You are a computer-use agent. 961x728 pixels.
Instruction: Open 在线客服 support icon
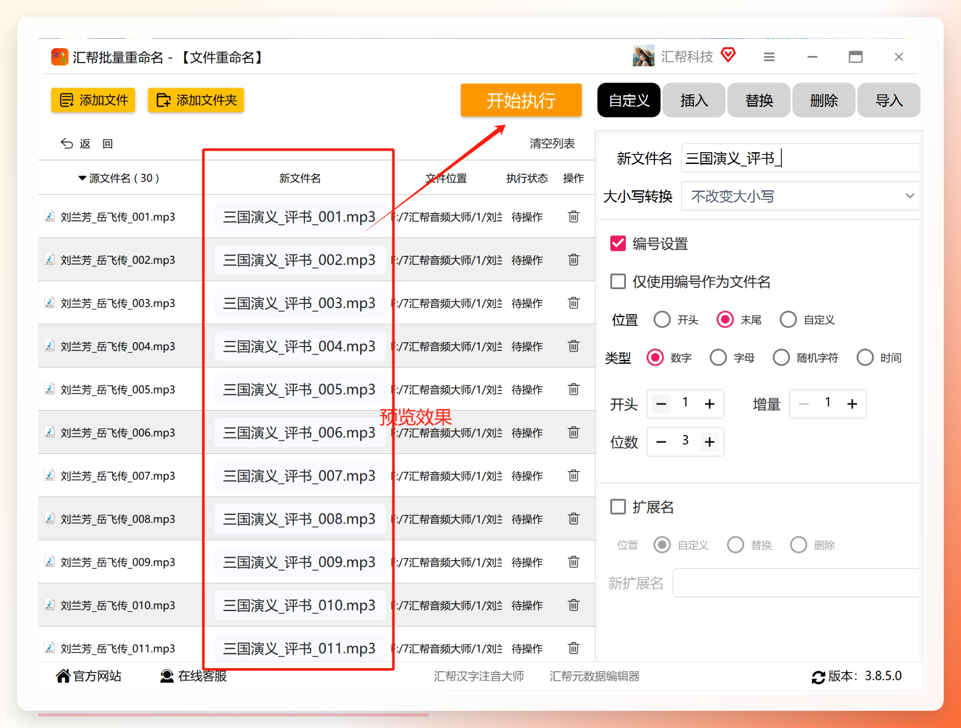(x=167, y=676)
